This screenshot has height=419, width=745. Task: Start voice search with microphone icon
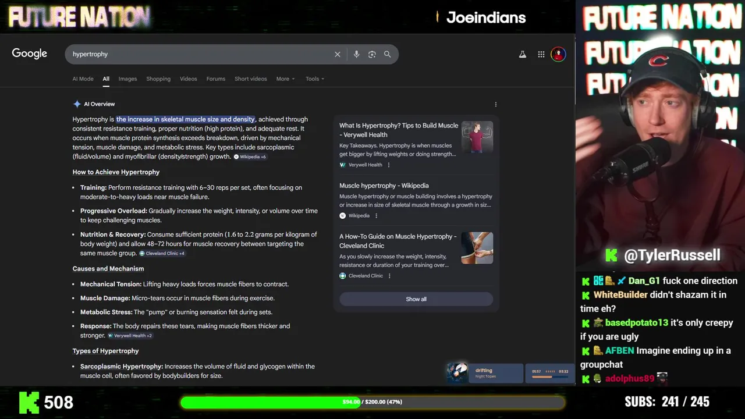[x=356, y=54]
